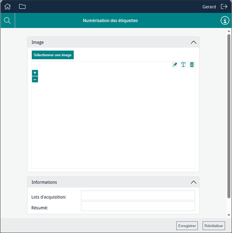
Task: Click the Informations section header title
Action: tap(44, 182)
